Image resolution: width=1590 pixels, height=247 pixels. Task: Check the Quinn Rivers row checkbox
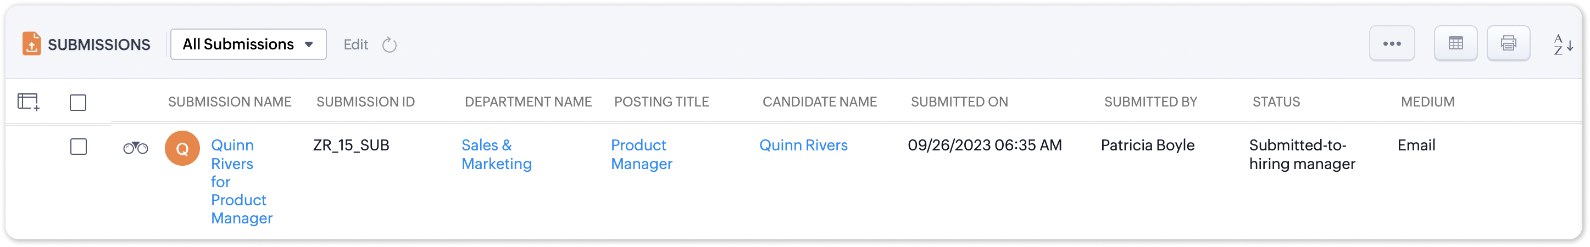pyautogui.click(x=79, y=147)
